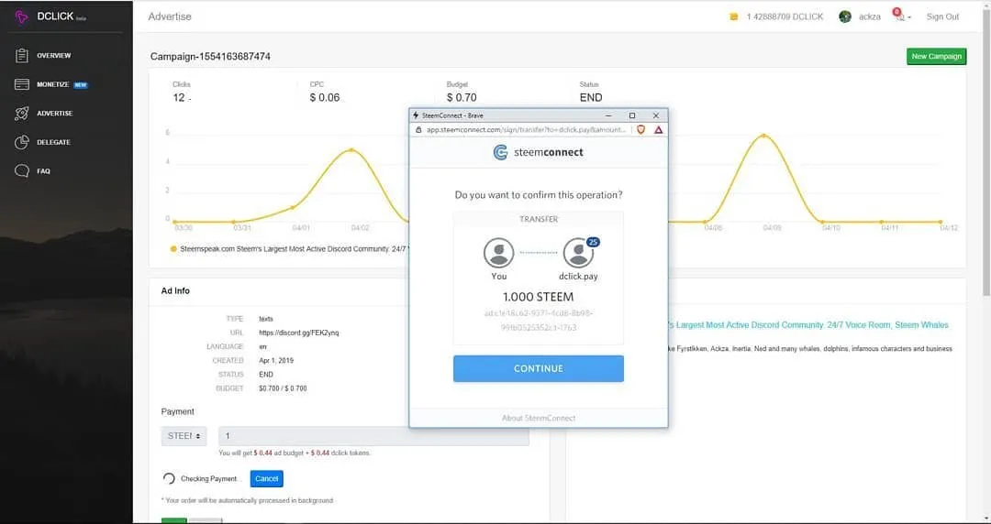The width and height of the screenshot is (991, 524).
Task: Click the yellow legend dot for Steemspeak ad
Action: click(173, 249)
